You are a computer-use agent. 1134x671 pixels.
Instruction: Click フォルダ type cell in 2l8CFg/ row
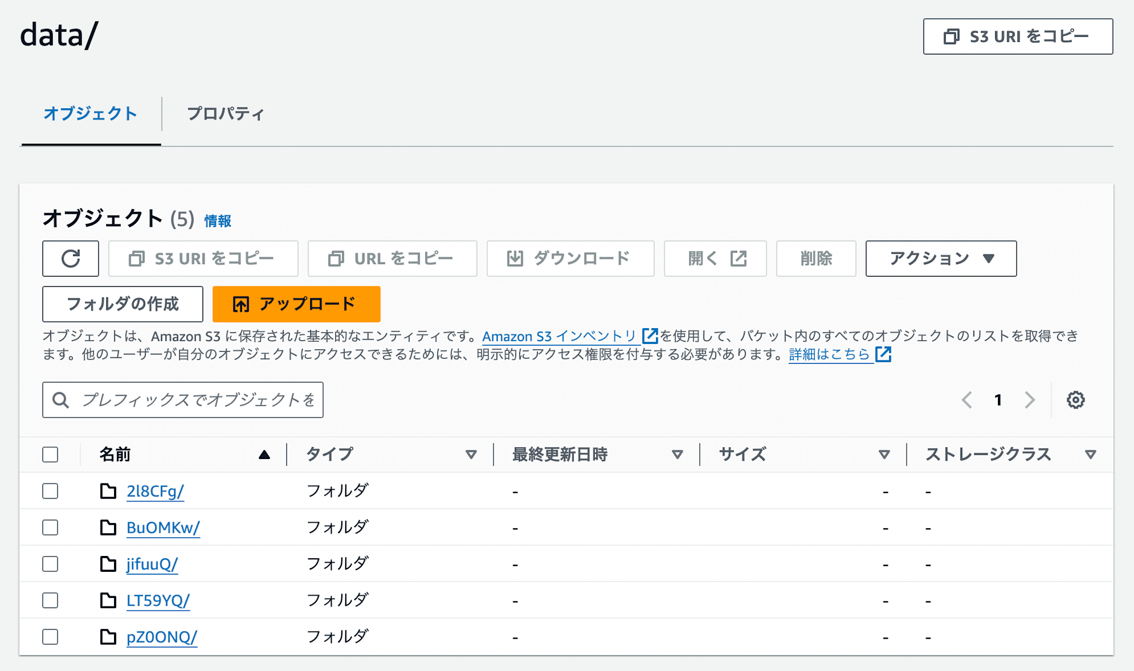click(337, 491)
